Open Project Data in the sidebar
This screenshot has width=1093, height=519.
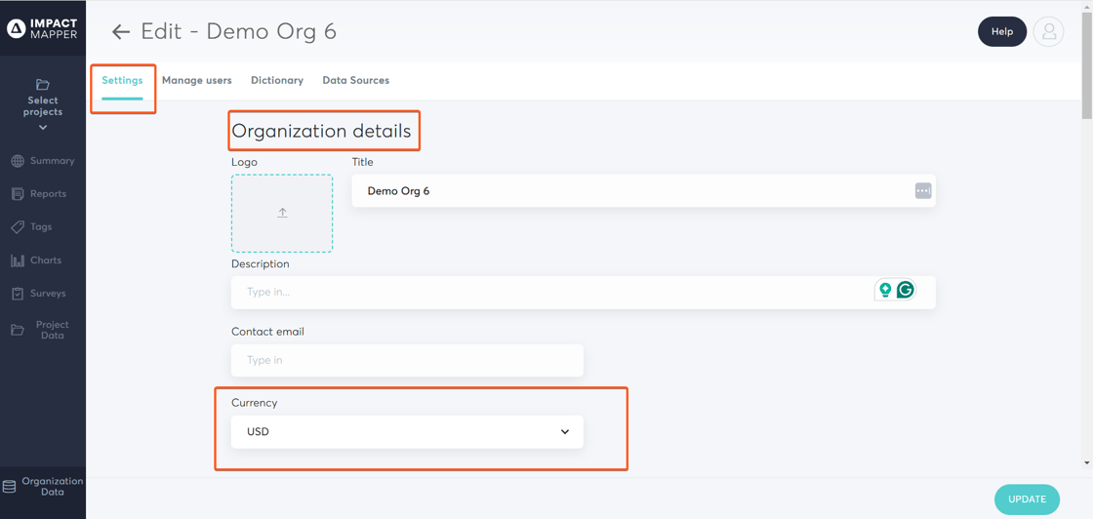pyautogui.click(x=43, y=331)
